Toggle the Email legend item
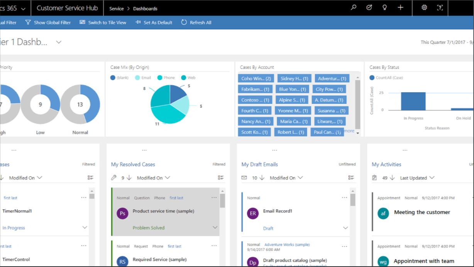The height and width of the screenshot is (267, 474). [x=143, y=78]
